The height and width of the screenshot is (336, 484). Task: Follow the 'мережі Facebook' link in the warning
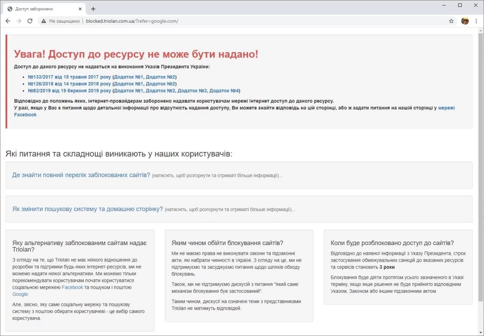tap(446, 108)
